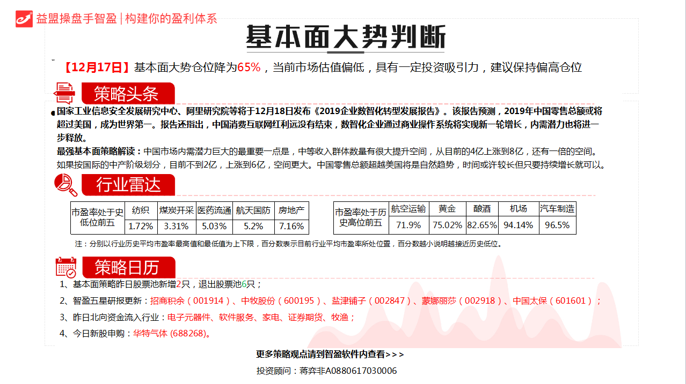The width and height of the screenshot is (686, 384).
Task: Select the 房地产 column header cell
Action: point(291,210)
